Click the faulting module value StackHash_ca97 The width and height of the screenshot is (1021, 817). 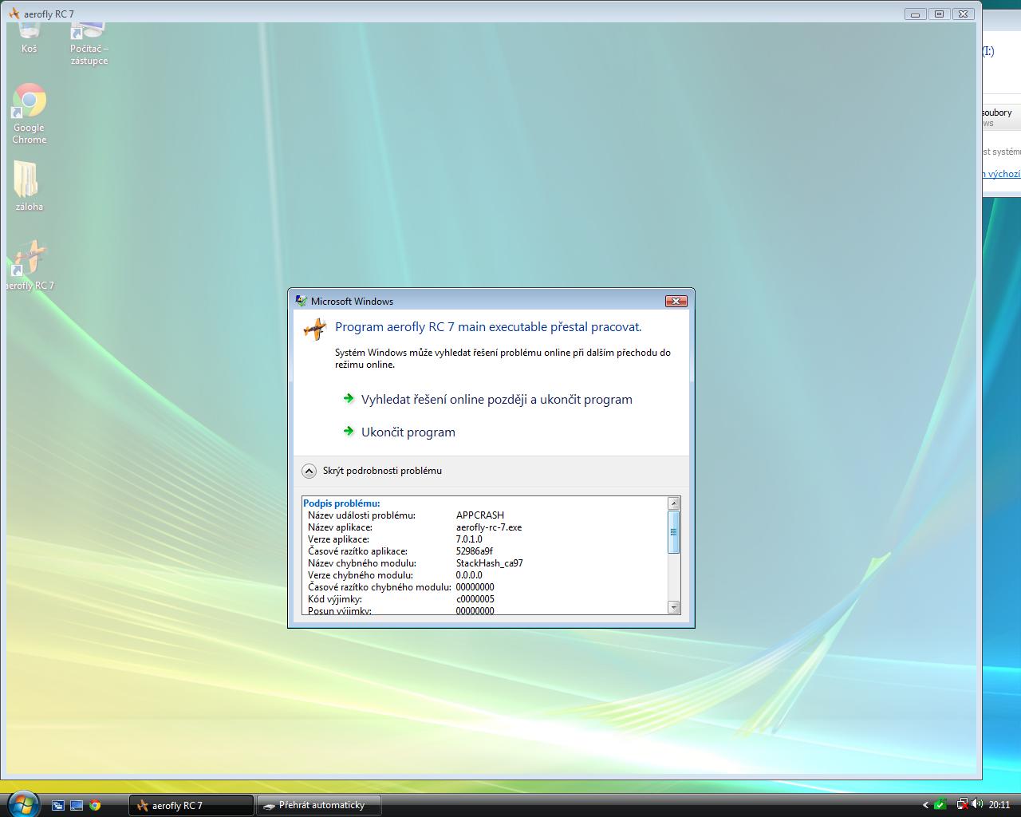click(490, 563)
